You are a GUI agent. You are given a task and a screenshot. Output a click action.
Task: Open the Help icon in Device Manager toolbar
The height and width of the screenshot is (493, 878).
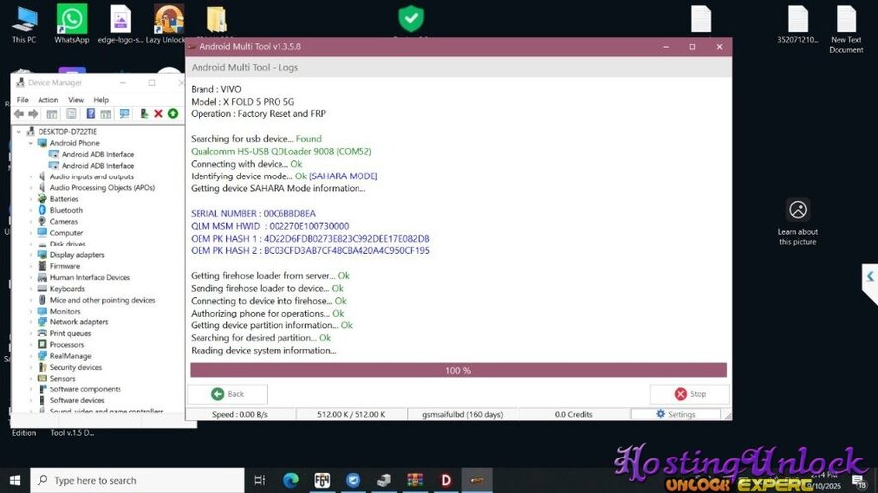click(90, 114)
